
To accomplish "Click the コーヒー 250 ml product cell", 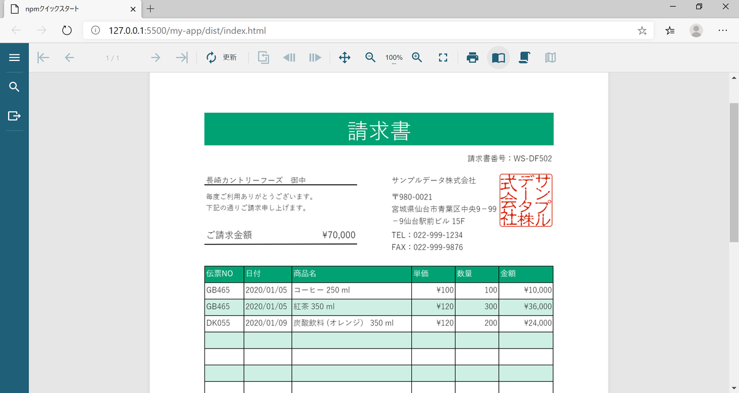I will [352, 290].
